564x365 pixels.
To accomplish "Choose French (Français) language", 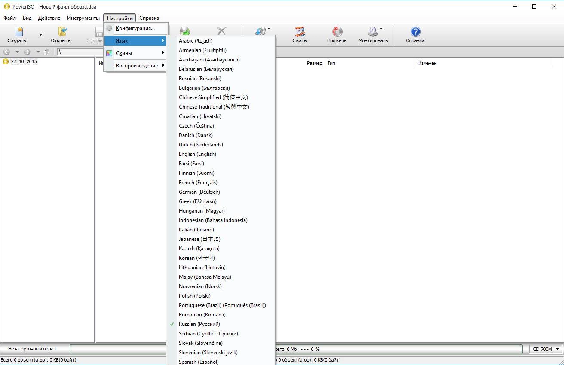I will click(x=221, y=182).
